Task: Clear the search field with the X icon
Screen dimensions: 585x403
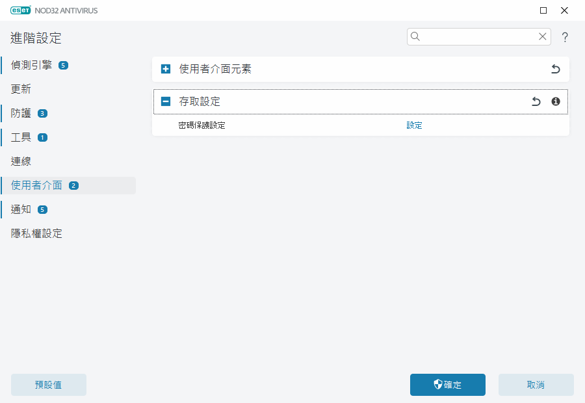Action: pyautogui.click(x=543, y=36)
